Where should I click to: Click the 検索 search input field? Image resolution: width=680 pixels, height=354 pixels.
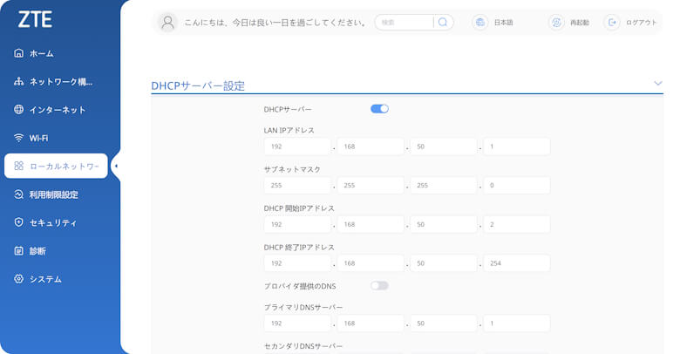click(x=404, y=23)
